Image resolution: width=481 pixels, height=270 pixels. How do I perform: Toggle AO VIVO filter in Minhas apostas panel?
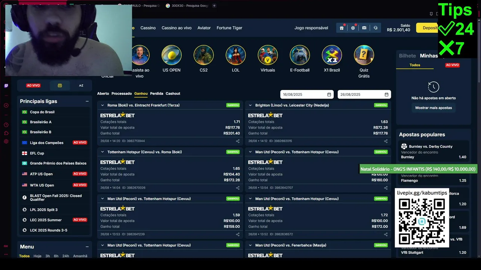click(452, 65)
